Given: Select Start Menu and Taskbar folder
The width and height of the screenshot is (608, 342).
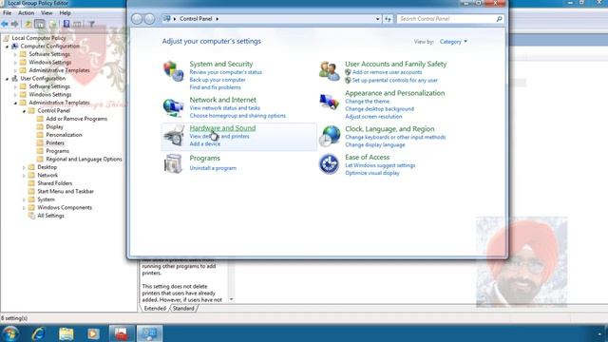Looking at the screenshot, I should click(66, 192).
